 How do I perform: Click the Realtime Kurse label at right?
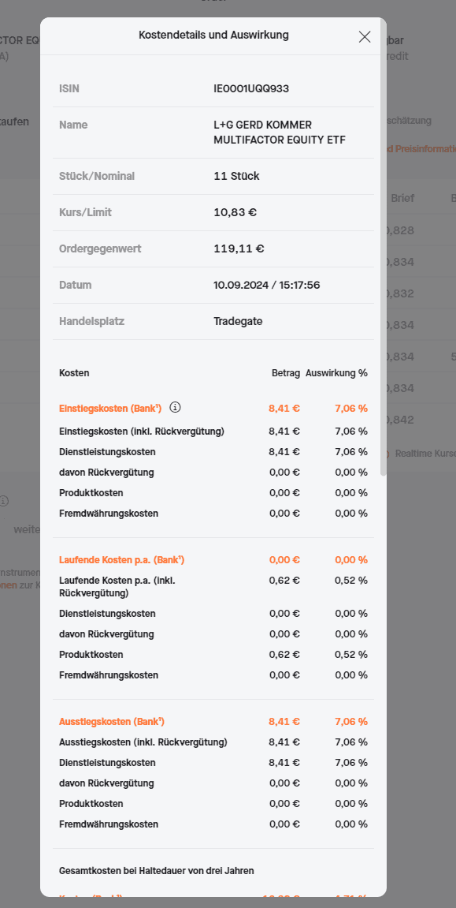point(425,454)
